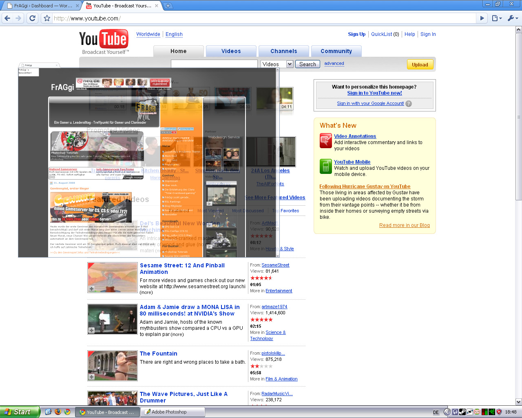Viewport: 522px width, 418px height.
Task: Select the Channels tab
Action: (284, 51)
